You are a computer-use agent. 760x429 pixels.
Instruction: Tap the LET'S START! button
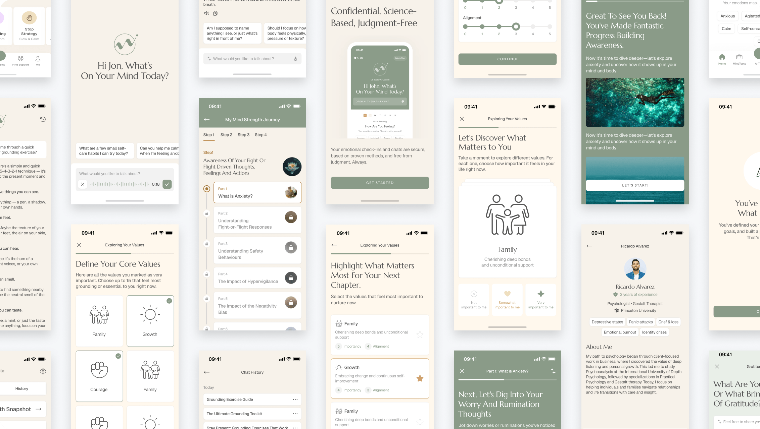point(635,185)
